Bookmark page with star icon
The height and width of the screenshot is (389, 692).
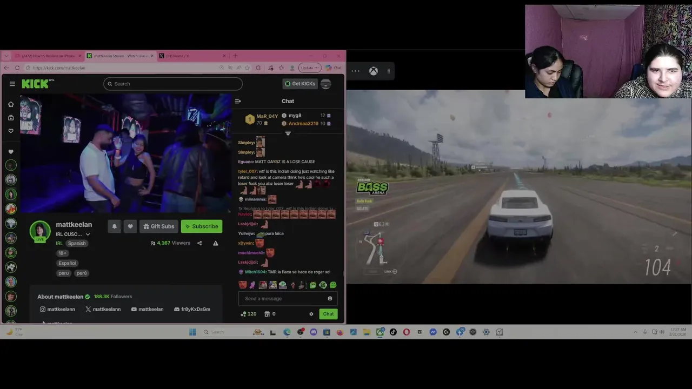pos(248,68)
